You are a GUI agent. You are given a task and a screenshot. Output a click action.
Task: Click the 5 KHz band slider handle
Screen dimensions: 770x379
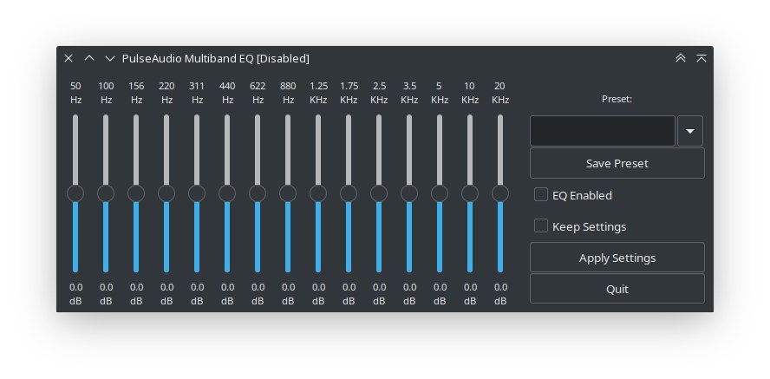(x=440, y=193)
